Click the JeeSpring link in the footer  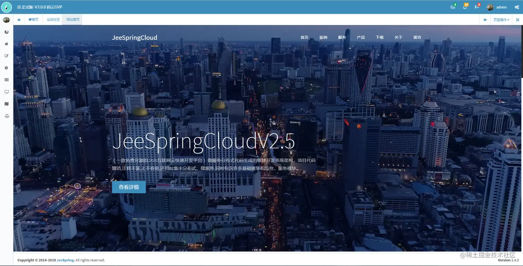pos(65,260)
